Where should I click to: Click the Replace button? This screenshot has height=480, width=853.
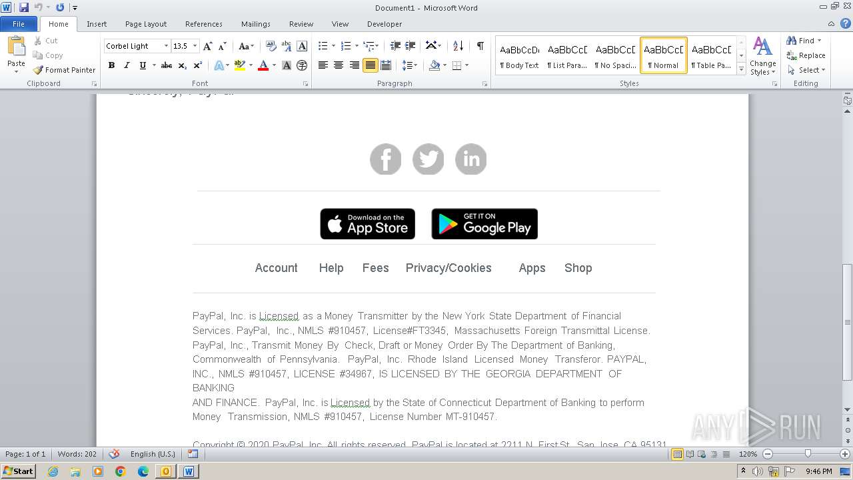[x=806, y=55]
